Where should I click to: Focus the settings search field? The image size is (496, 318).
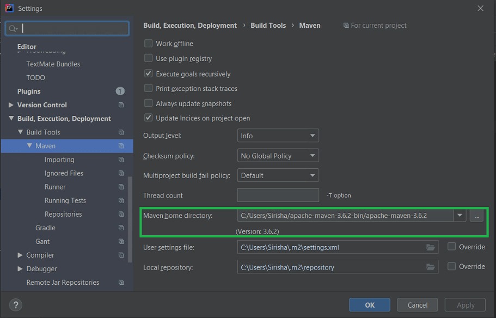pyautogui.click(x=68, y=28)
